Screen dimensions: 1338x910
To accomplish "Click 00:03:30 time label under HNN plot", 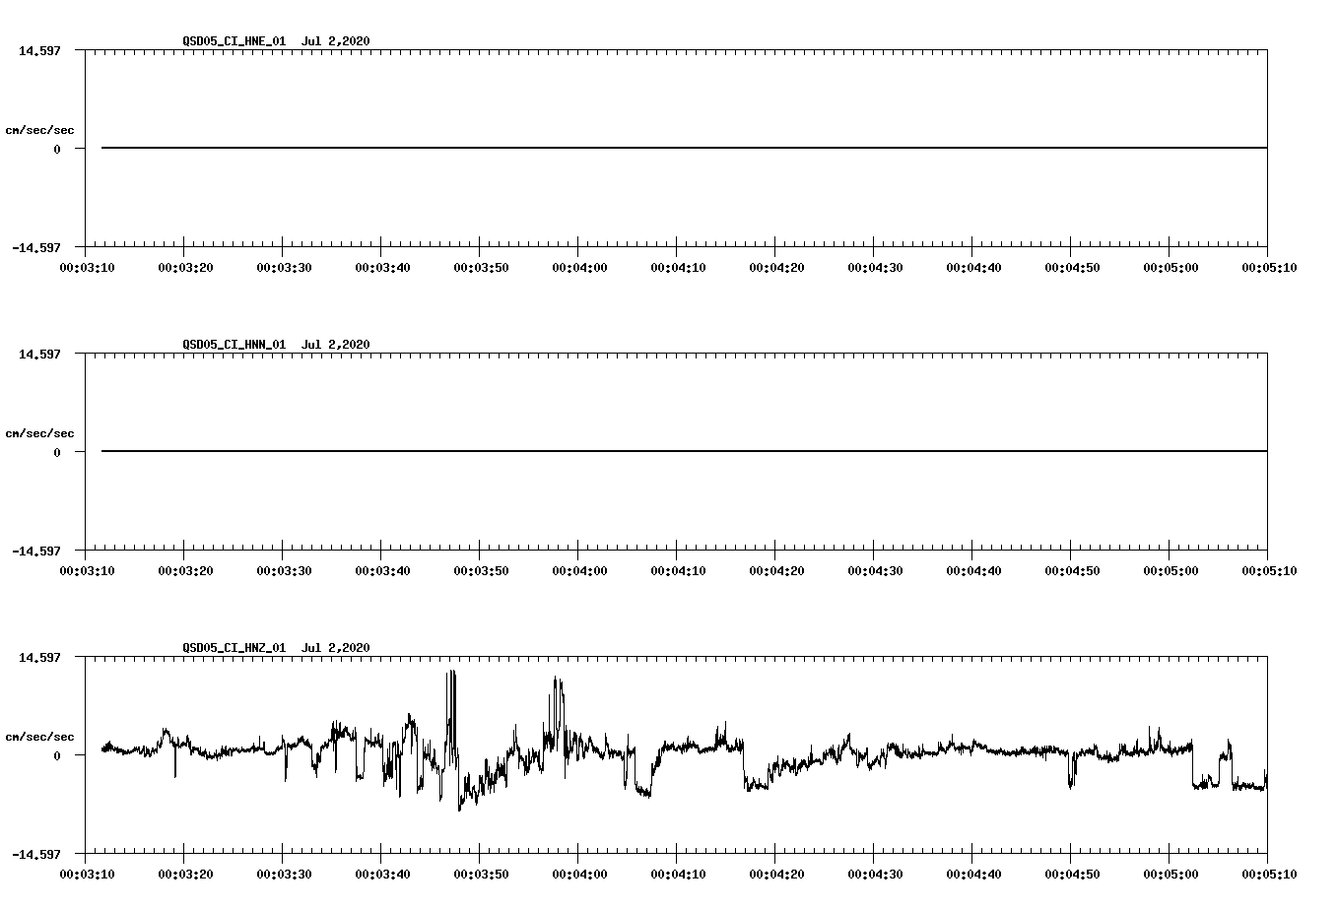I will click(284, 570).
